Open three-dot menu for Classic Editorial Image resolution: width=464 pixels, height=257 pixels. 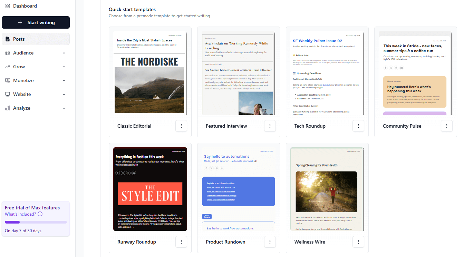coord(181,126)
